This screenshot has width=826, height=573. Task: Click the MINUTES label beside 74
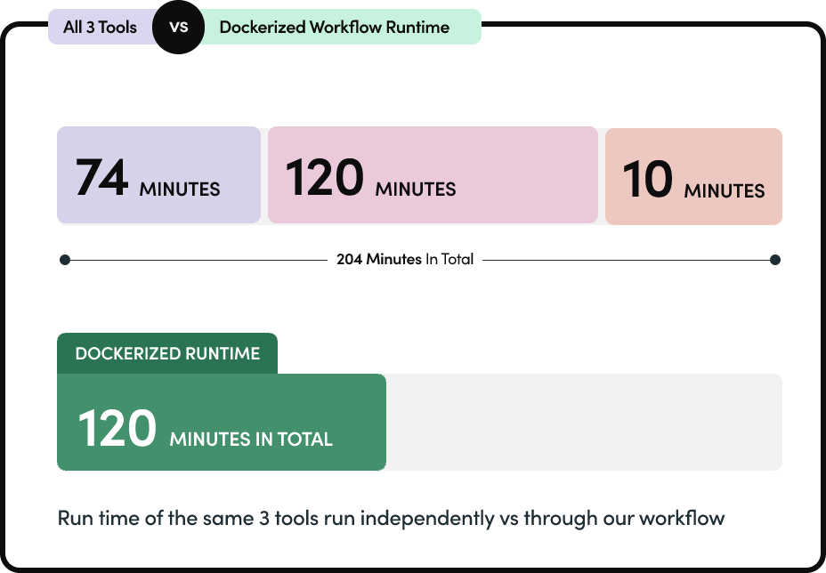coord(180,189)
